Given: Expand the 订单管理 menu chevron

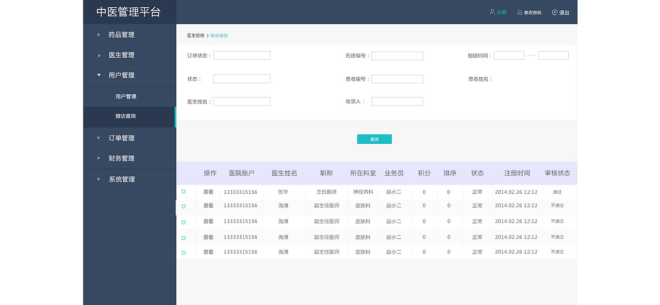Looking at the screenshot, I should (98, 138).
